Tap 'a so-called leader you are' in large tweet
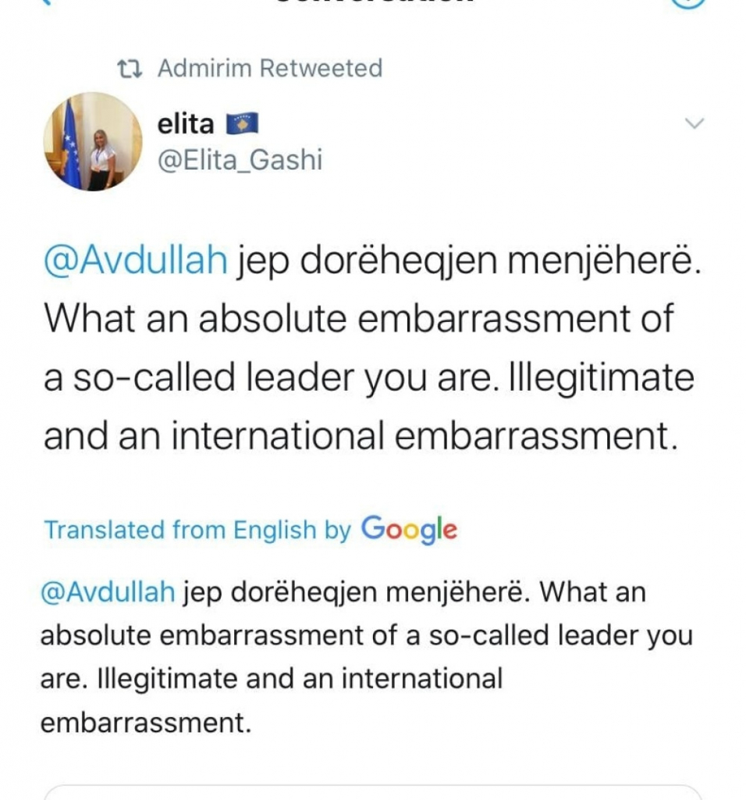This screenshot has height=800, width=746. pyautogui.click(x=273, y=379)
